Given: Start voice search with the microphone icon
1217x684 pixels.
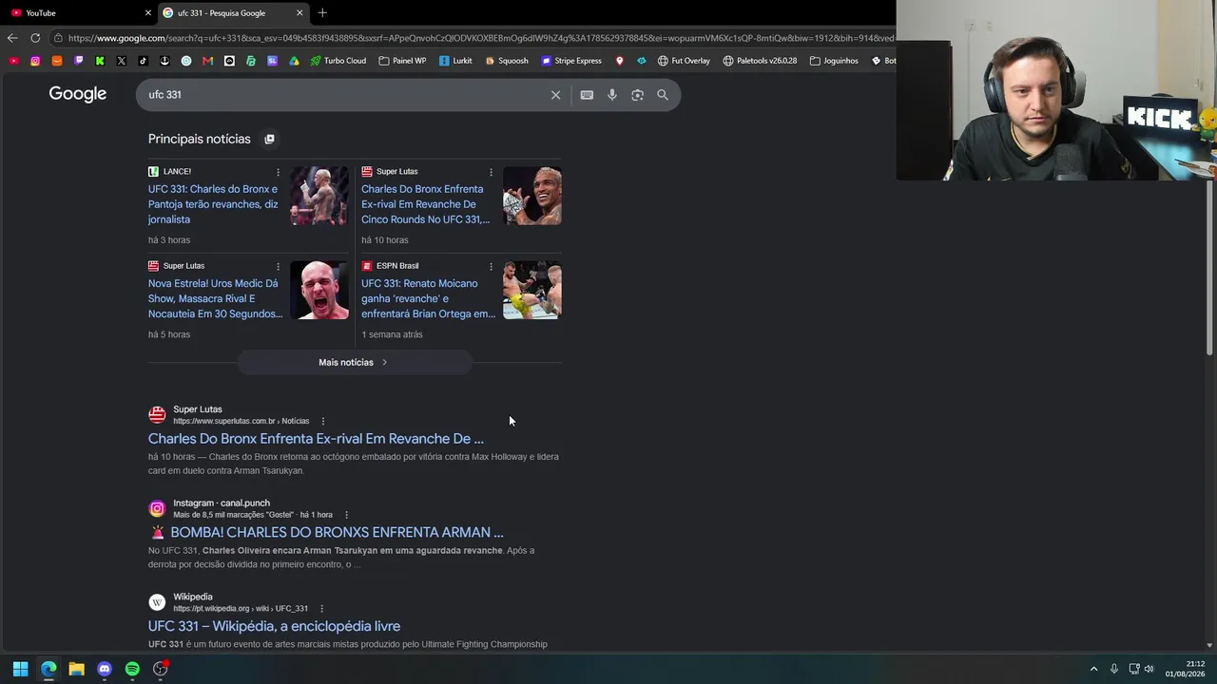Looking at the screenshot, I should [612, 95].
